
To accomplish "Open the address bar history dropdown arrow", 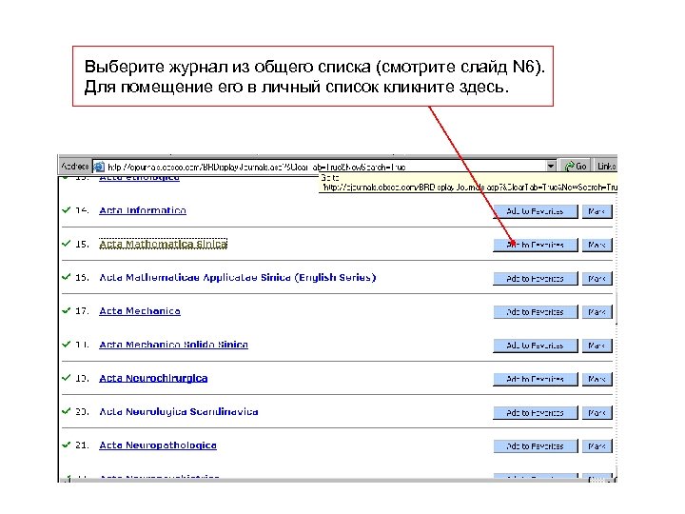I will 551,166.
